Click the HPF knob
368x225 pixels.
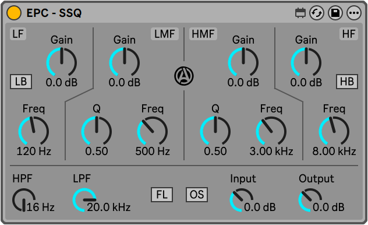tap(24, 200)
